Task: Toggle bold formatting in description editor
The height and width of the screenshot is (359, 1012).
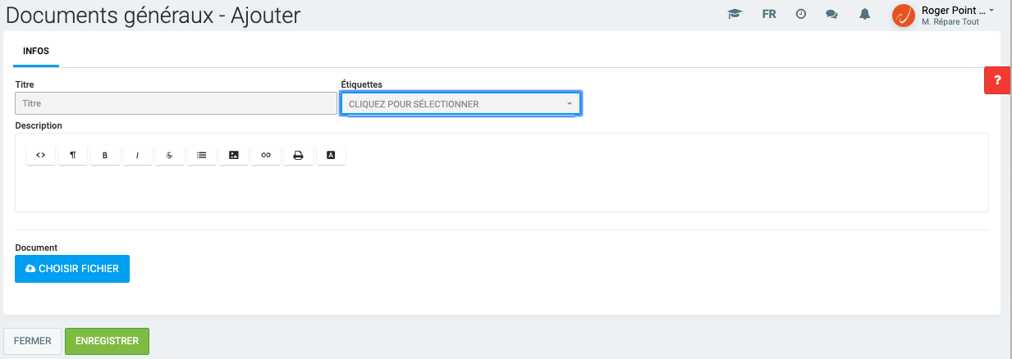Action: click(x=105, y=155)
